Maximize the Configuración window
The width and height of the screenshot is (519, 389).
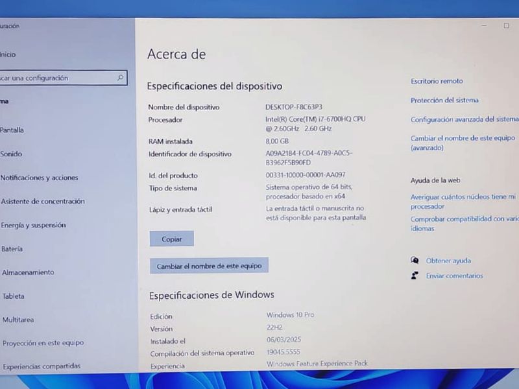(x=506, y=25)
